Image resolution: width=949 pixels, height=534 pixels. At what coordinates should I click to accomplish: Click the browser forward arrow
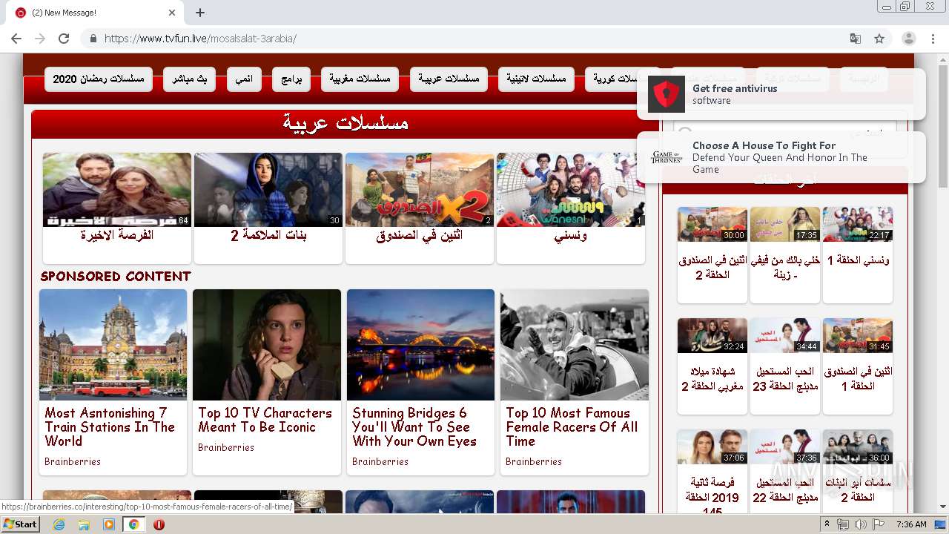[x=40, y=39]
